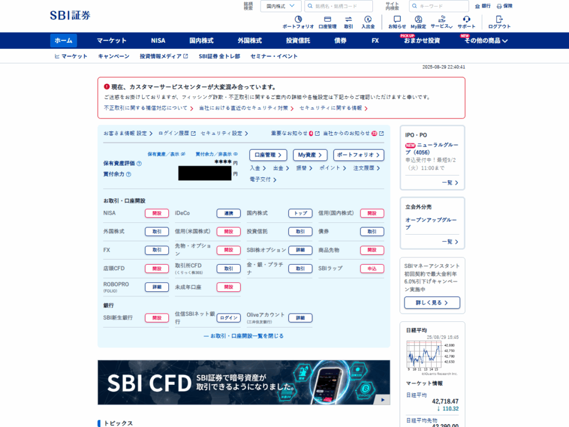The height and width of the screenshot is (427, 569).
Task: Click the NISA 開設 account opening button
Action: pos(156,213)
